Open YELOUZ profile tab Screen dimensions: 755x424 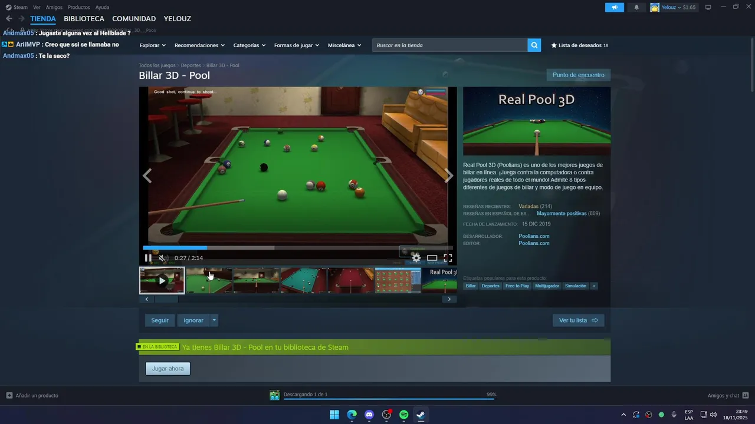click(x=178, y=19)
